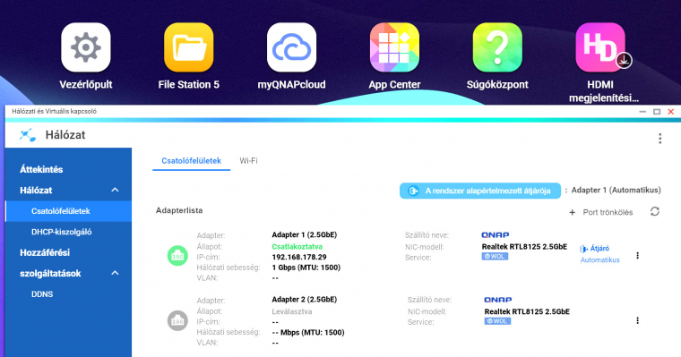Screen dimensions: 681x357
Task: Click the Adapterlista heading
Action: pyautogui.click(x=179, y=210)
